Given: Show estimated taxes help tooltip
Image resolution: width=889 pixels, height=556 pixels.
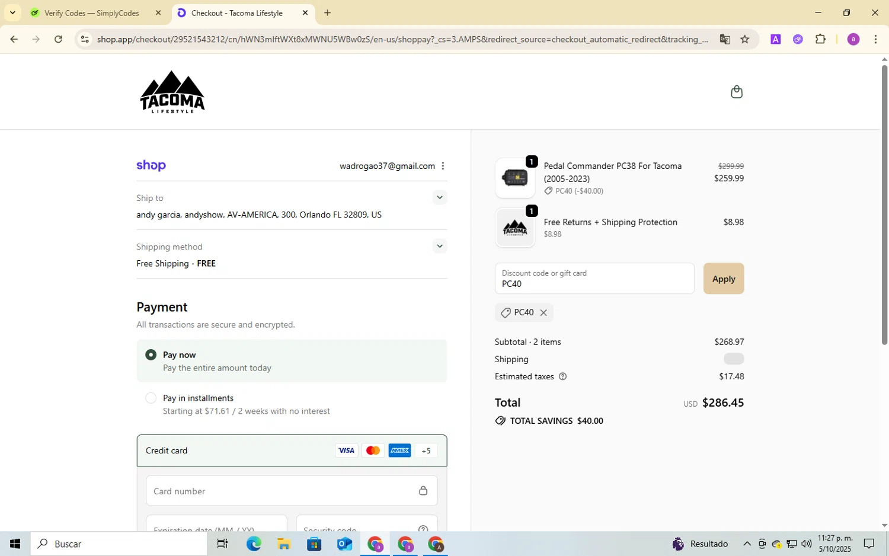Looking at the screenshot, I should pos(563,376).
